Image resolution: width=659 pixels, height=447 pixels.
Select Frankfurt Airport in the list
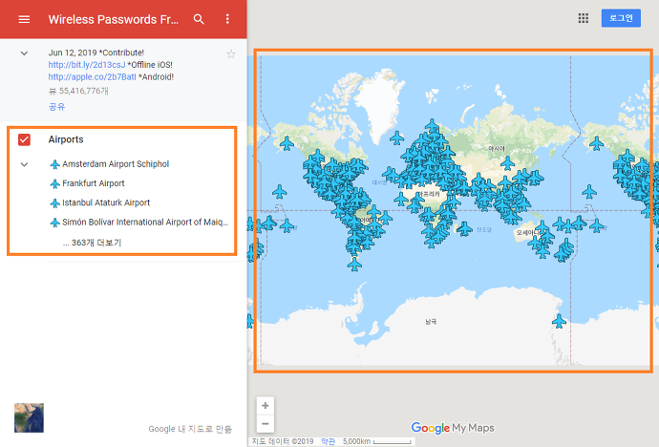pos(94,183)
